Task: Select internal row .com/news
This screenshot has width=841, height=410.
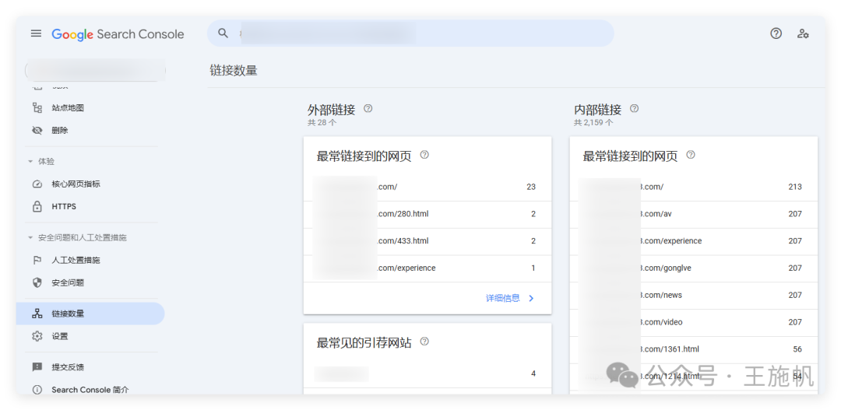Action: (694, 296)
